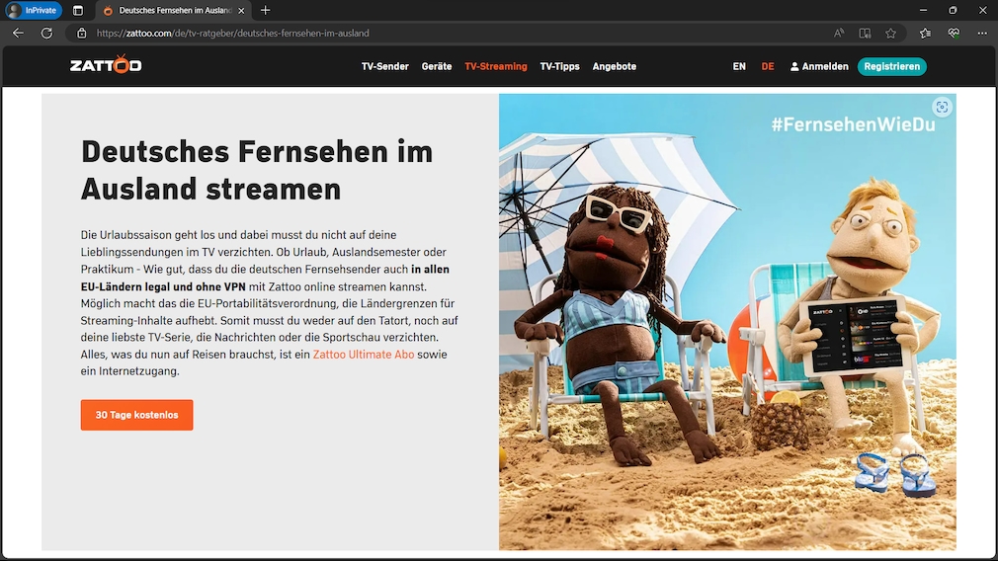
Task: Click the Registrieren button
Action: [x=891, y=66]
